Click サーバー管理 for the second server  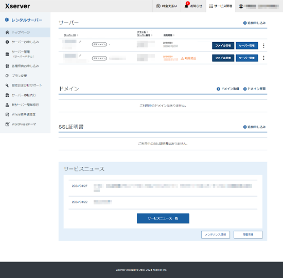click(x=246, y=58)
